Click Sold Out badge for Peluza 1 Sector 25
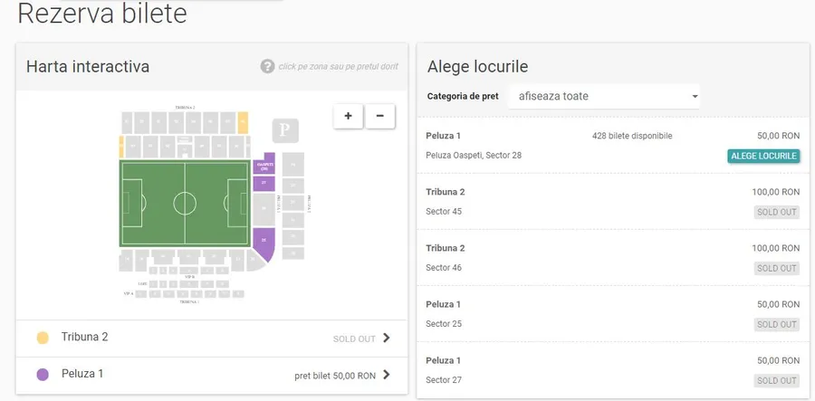The image size is (815, 401). click(x=777, y=324)
